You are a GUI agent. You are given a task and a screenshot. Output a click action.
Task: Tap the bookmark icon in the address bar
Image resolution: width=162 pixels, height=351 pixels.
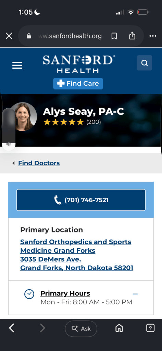tap(114, 36)
